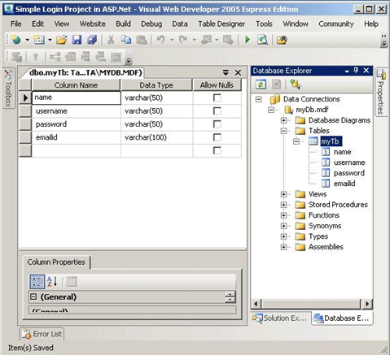390x355 pixels.
Task: Close the dbo.myTb designer tab
Action: click(x=238, y=72)
